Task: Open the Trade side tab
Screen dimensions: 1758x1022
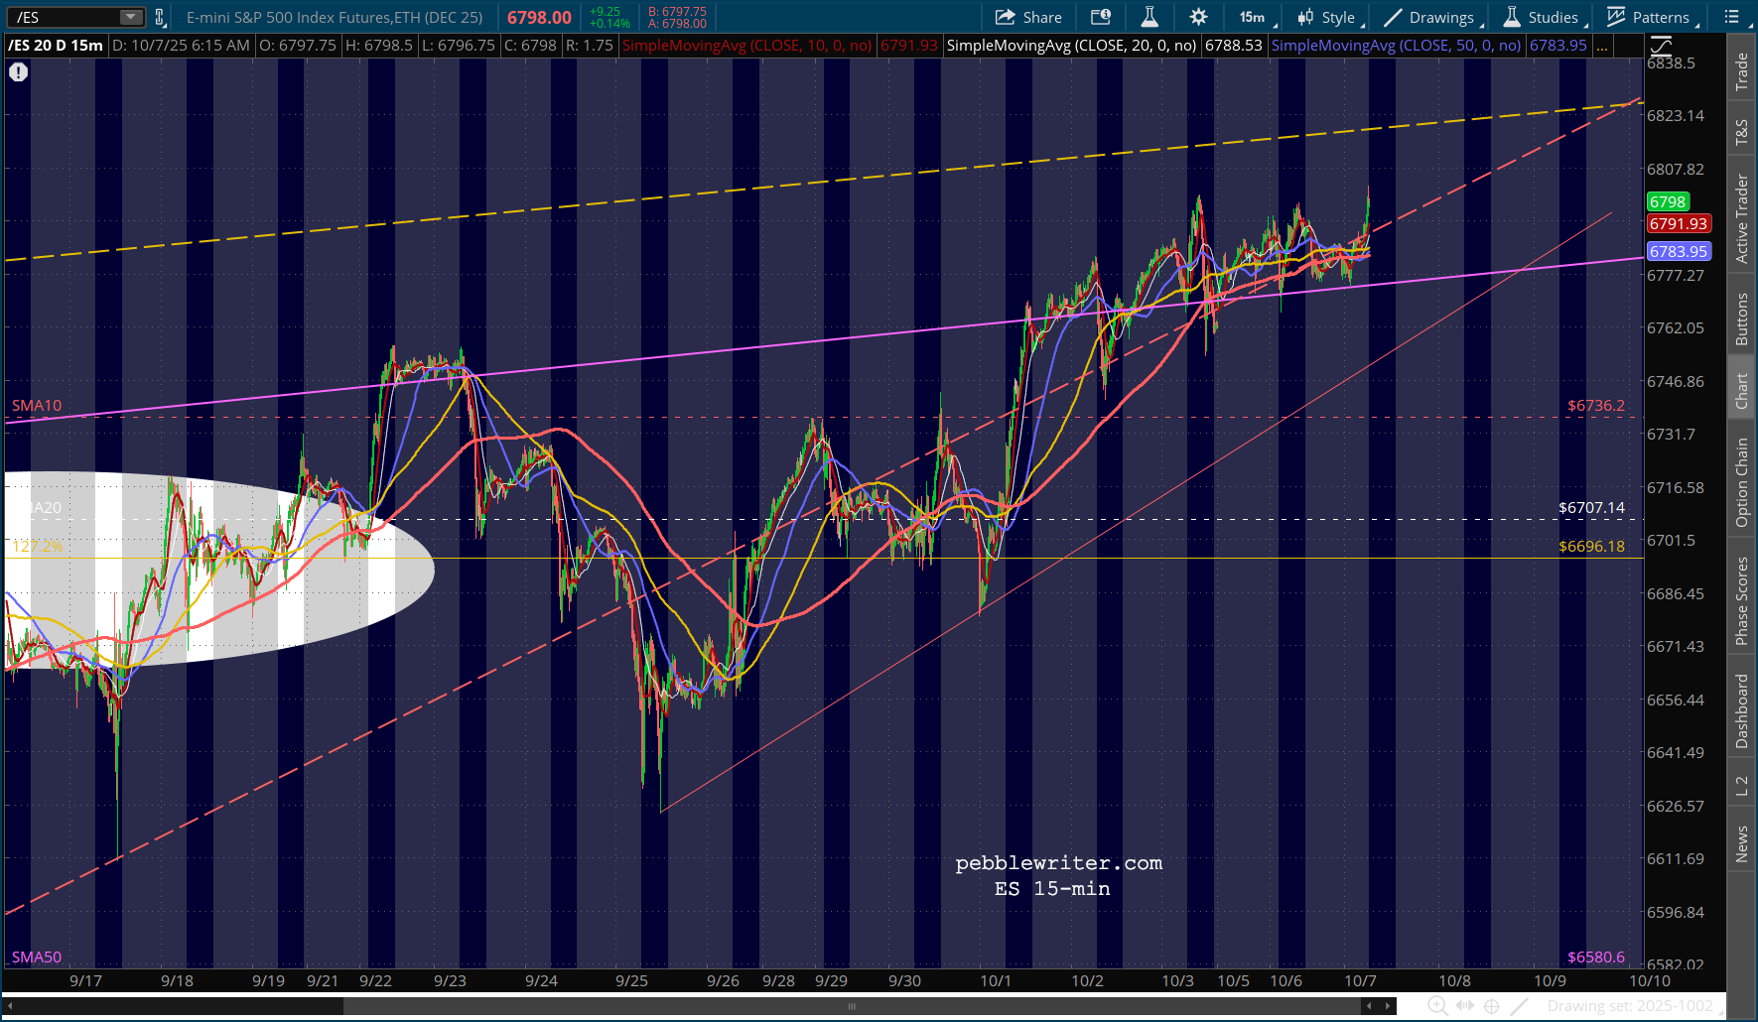Action: tap(1742, 72)
